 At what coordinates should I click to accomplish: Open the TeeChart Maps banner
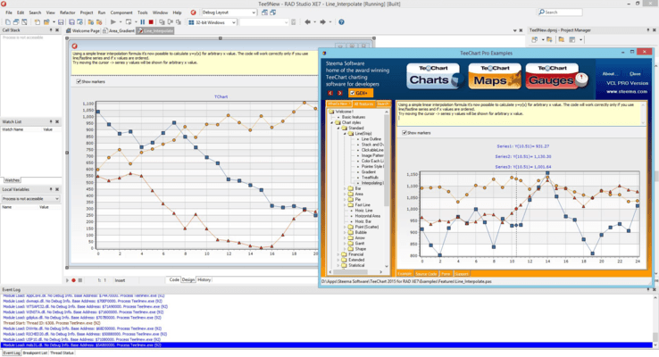tap(495, 76)
